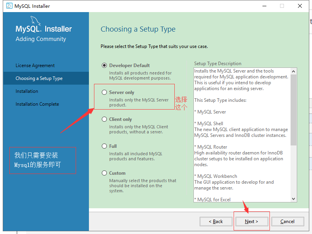Image resolution: width=312 pixels, height=234 pixels.
Task: Click '* MySQL Shell' in description list
Action: (209, 124)
